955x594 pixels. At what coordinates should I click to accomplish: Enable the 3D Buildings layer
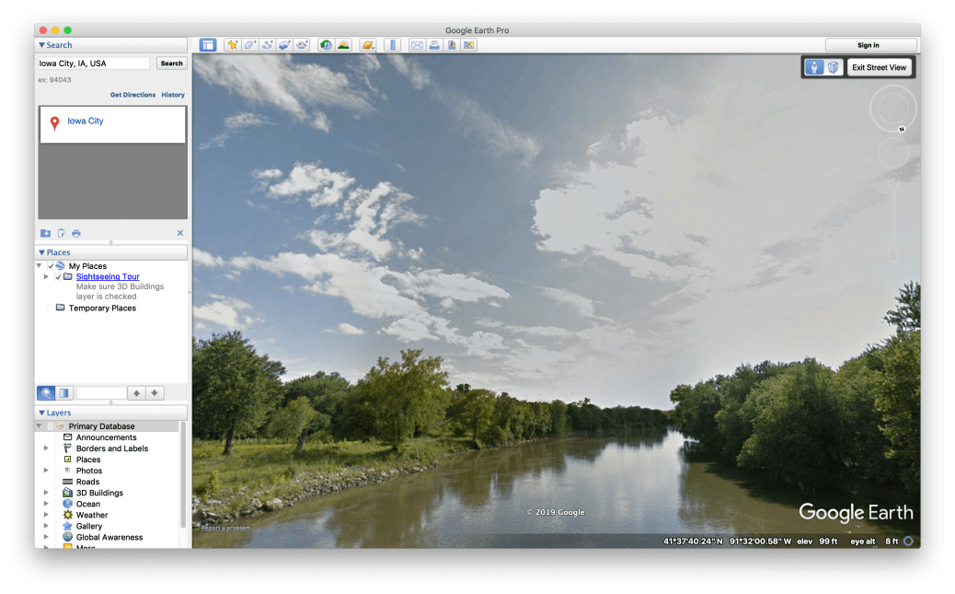[x=57, y=492]
